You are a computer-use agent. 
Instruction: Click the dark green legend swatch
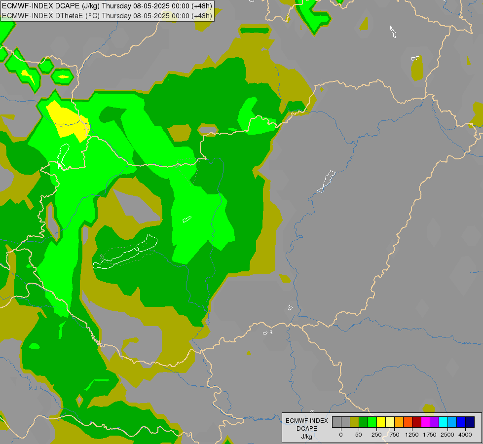click(x=363, y=422)
